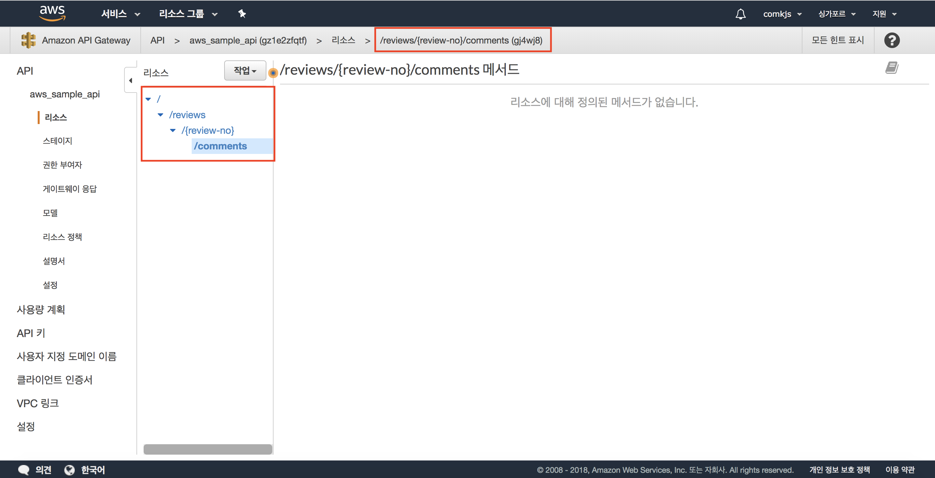935x478 pixels.
Task: Toggle 모든 힌트 표시 hints
Action: pyautogui.click(x=838, y=40)
